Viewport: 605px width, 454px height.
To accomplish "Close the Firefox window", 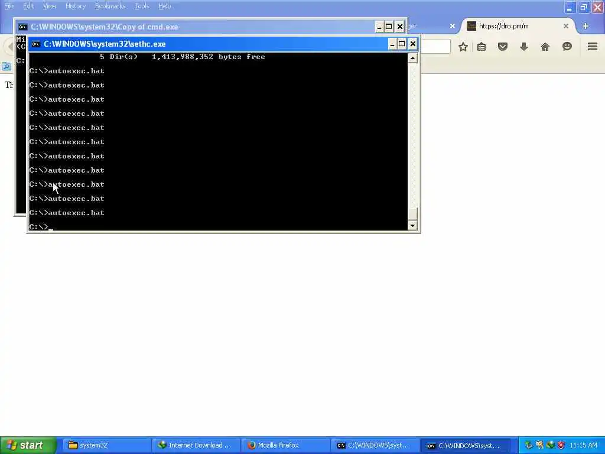I will 597,7.
